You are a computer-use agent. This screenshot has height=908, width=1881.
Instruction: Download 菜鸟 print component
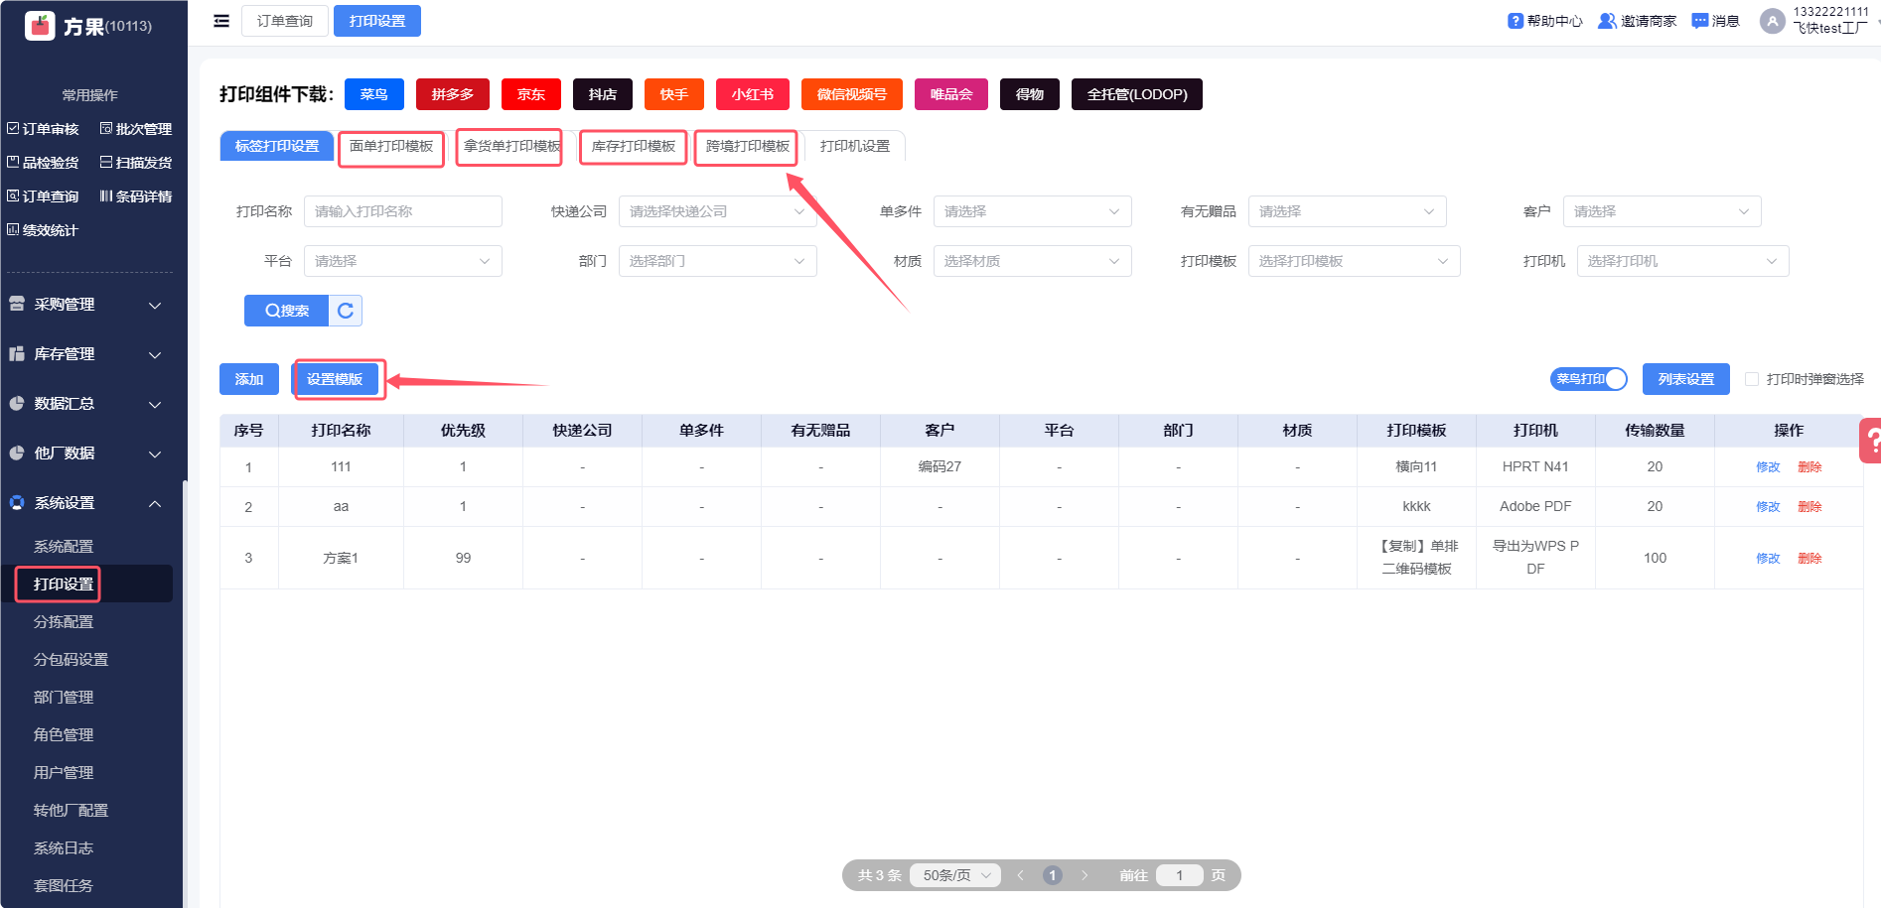click(374, 94)
